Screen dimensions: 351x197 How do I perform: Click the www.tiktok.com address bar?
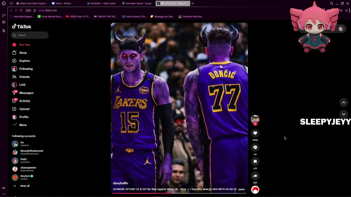coord(48,10)
